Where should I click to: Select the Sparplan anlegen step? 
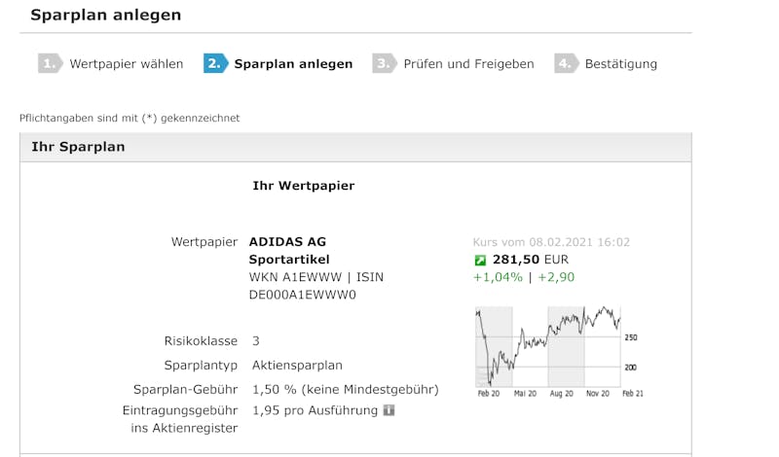[x=293, y=64]
